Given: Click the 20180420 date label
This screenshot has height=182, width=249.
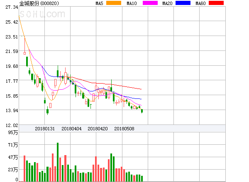Looking at the screenshot, I should click(x=98, y=129).
